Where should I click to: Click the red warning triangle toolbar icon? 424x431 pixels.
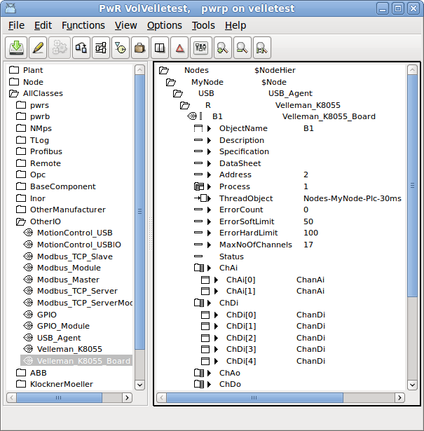[x=179, y=48]
